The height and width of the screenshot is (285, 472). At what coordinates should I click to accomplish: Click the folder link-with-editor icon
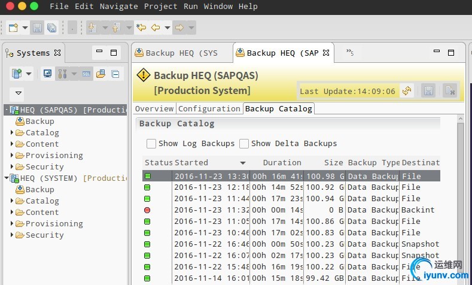(x=101, y=74)
